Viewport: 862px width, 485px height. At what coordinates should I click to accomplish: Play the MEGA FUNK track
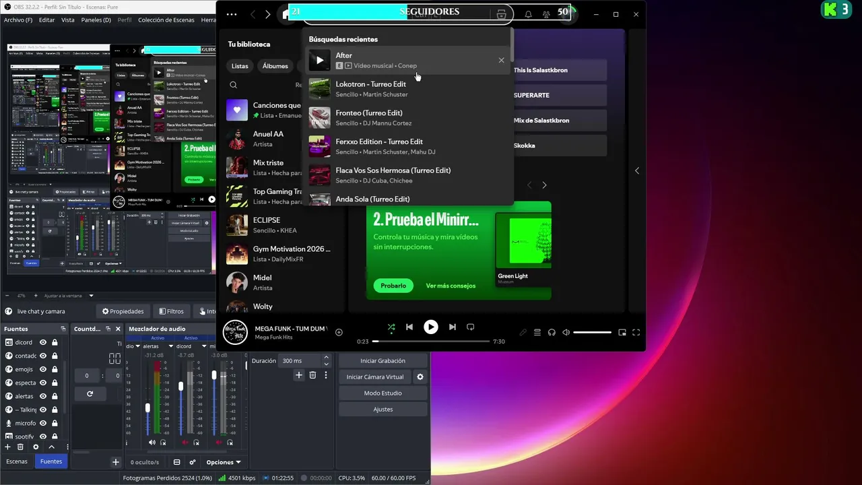(430, 327)
